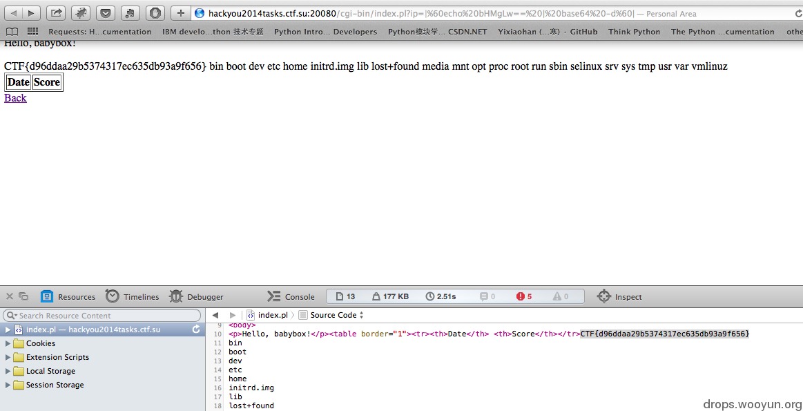Open the IBM developerWorks Python bookmark

[x=213, y=32]
